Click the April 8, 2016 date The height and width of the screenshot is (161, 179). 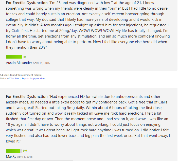[x=25, y=157]
